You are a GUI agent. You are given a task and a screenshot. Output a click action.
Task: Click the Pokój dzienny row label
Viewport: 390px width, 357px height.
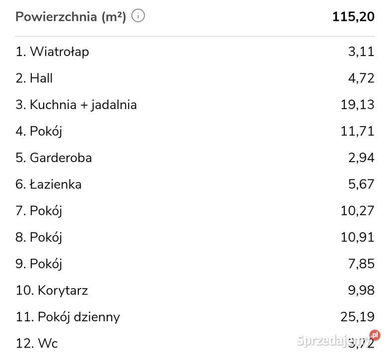(x=67, y=317)
